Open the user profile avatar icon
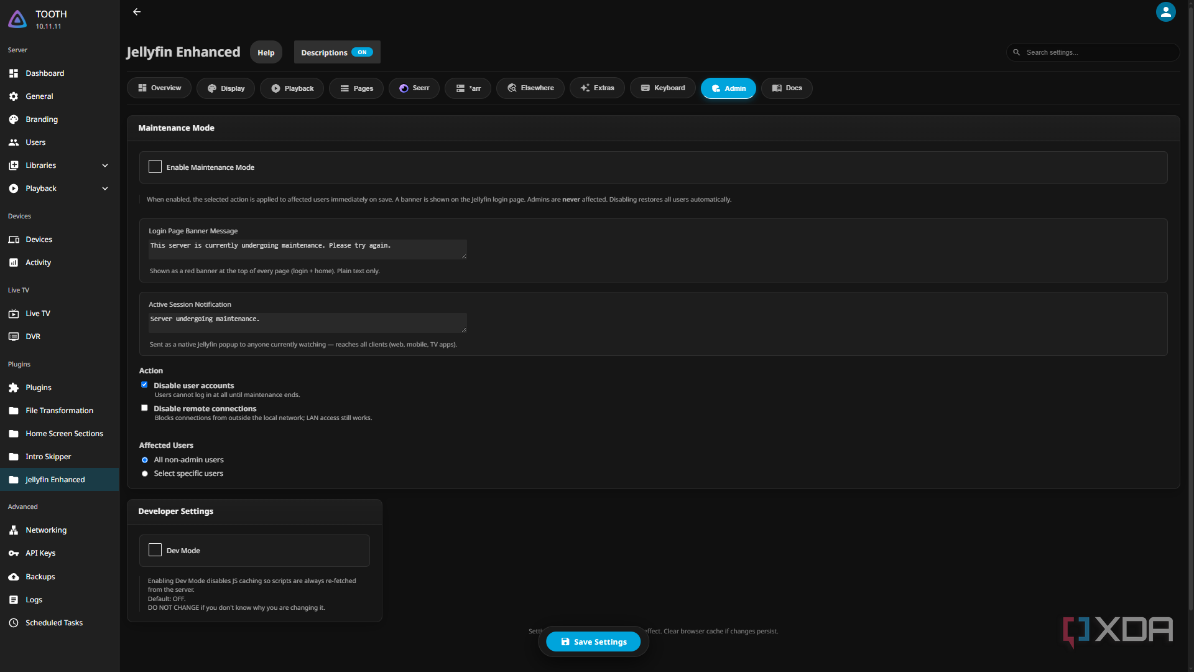The height and width of the screenshot is (672, 1194). pyautogui.click(x=1165, y=12)
